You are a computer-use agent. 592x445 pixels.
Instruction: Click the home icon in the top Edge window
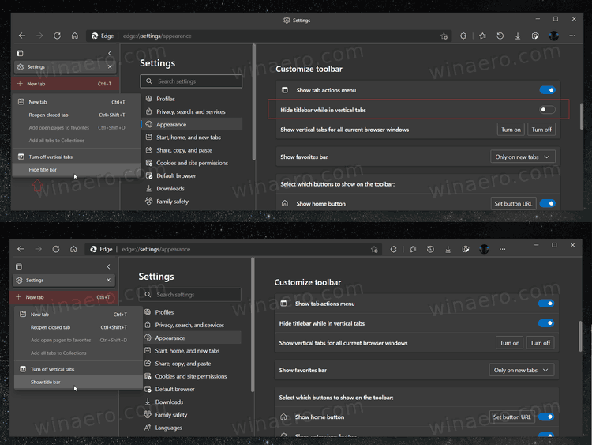pyautogui.click(x=75, y=36)
